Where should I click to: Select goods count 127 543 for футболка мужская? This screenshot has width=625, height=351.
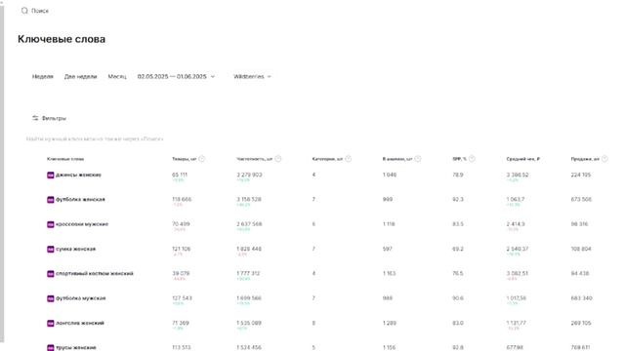tap(182, 298)
